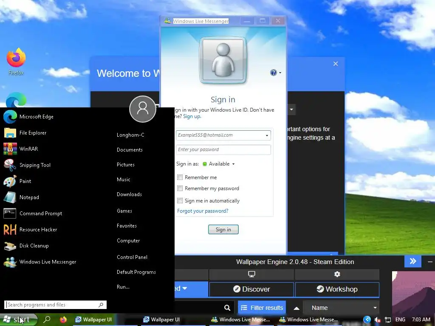
Task: Choose Run... in the Start menu
Action: tap(123, 287)
